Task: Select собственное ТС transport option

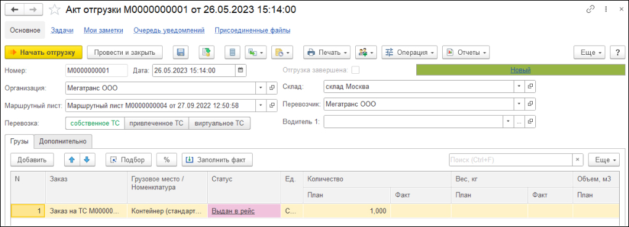Action: coord(95,123)
